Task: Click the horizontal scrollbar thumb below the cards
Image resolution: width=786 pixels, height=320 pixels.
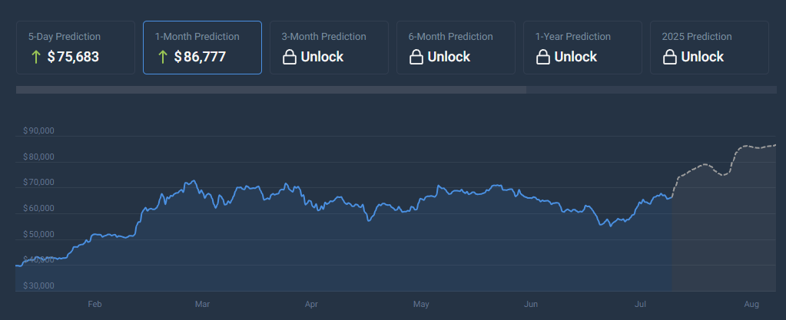Action: click(270, 90)
